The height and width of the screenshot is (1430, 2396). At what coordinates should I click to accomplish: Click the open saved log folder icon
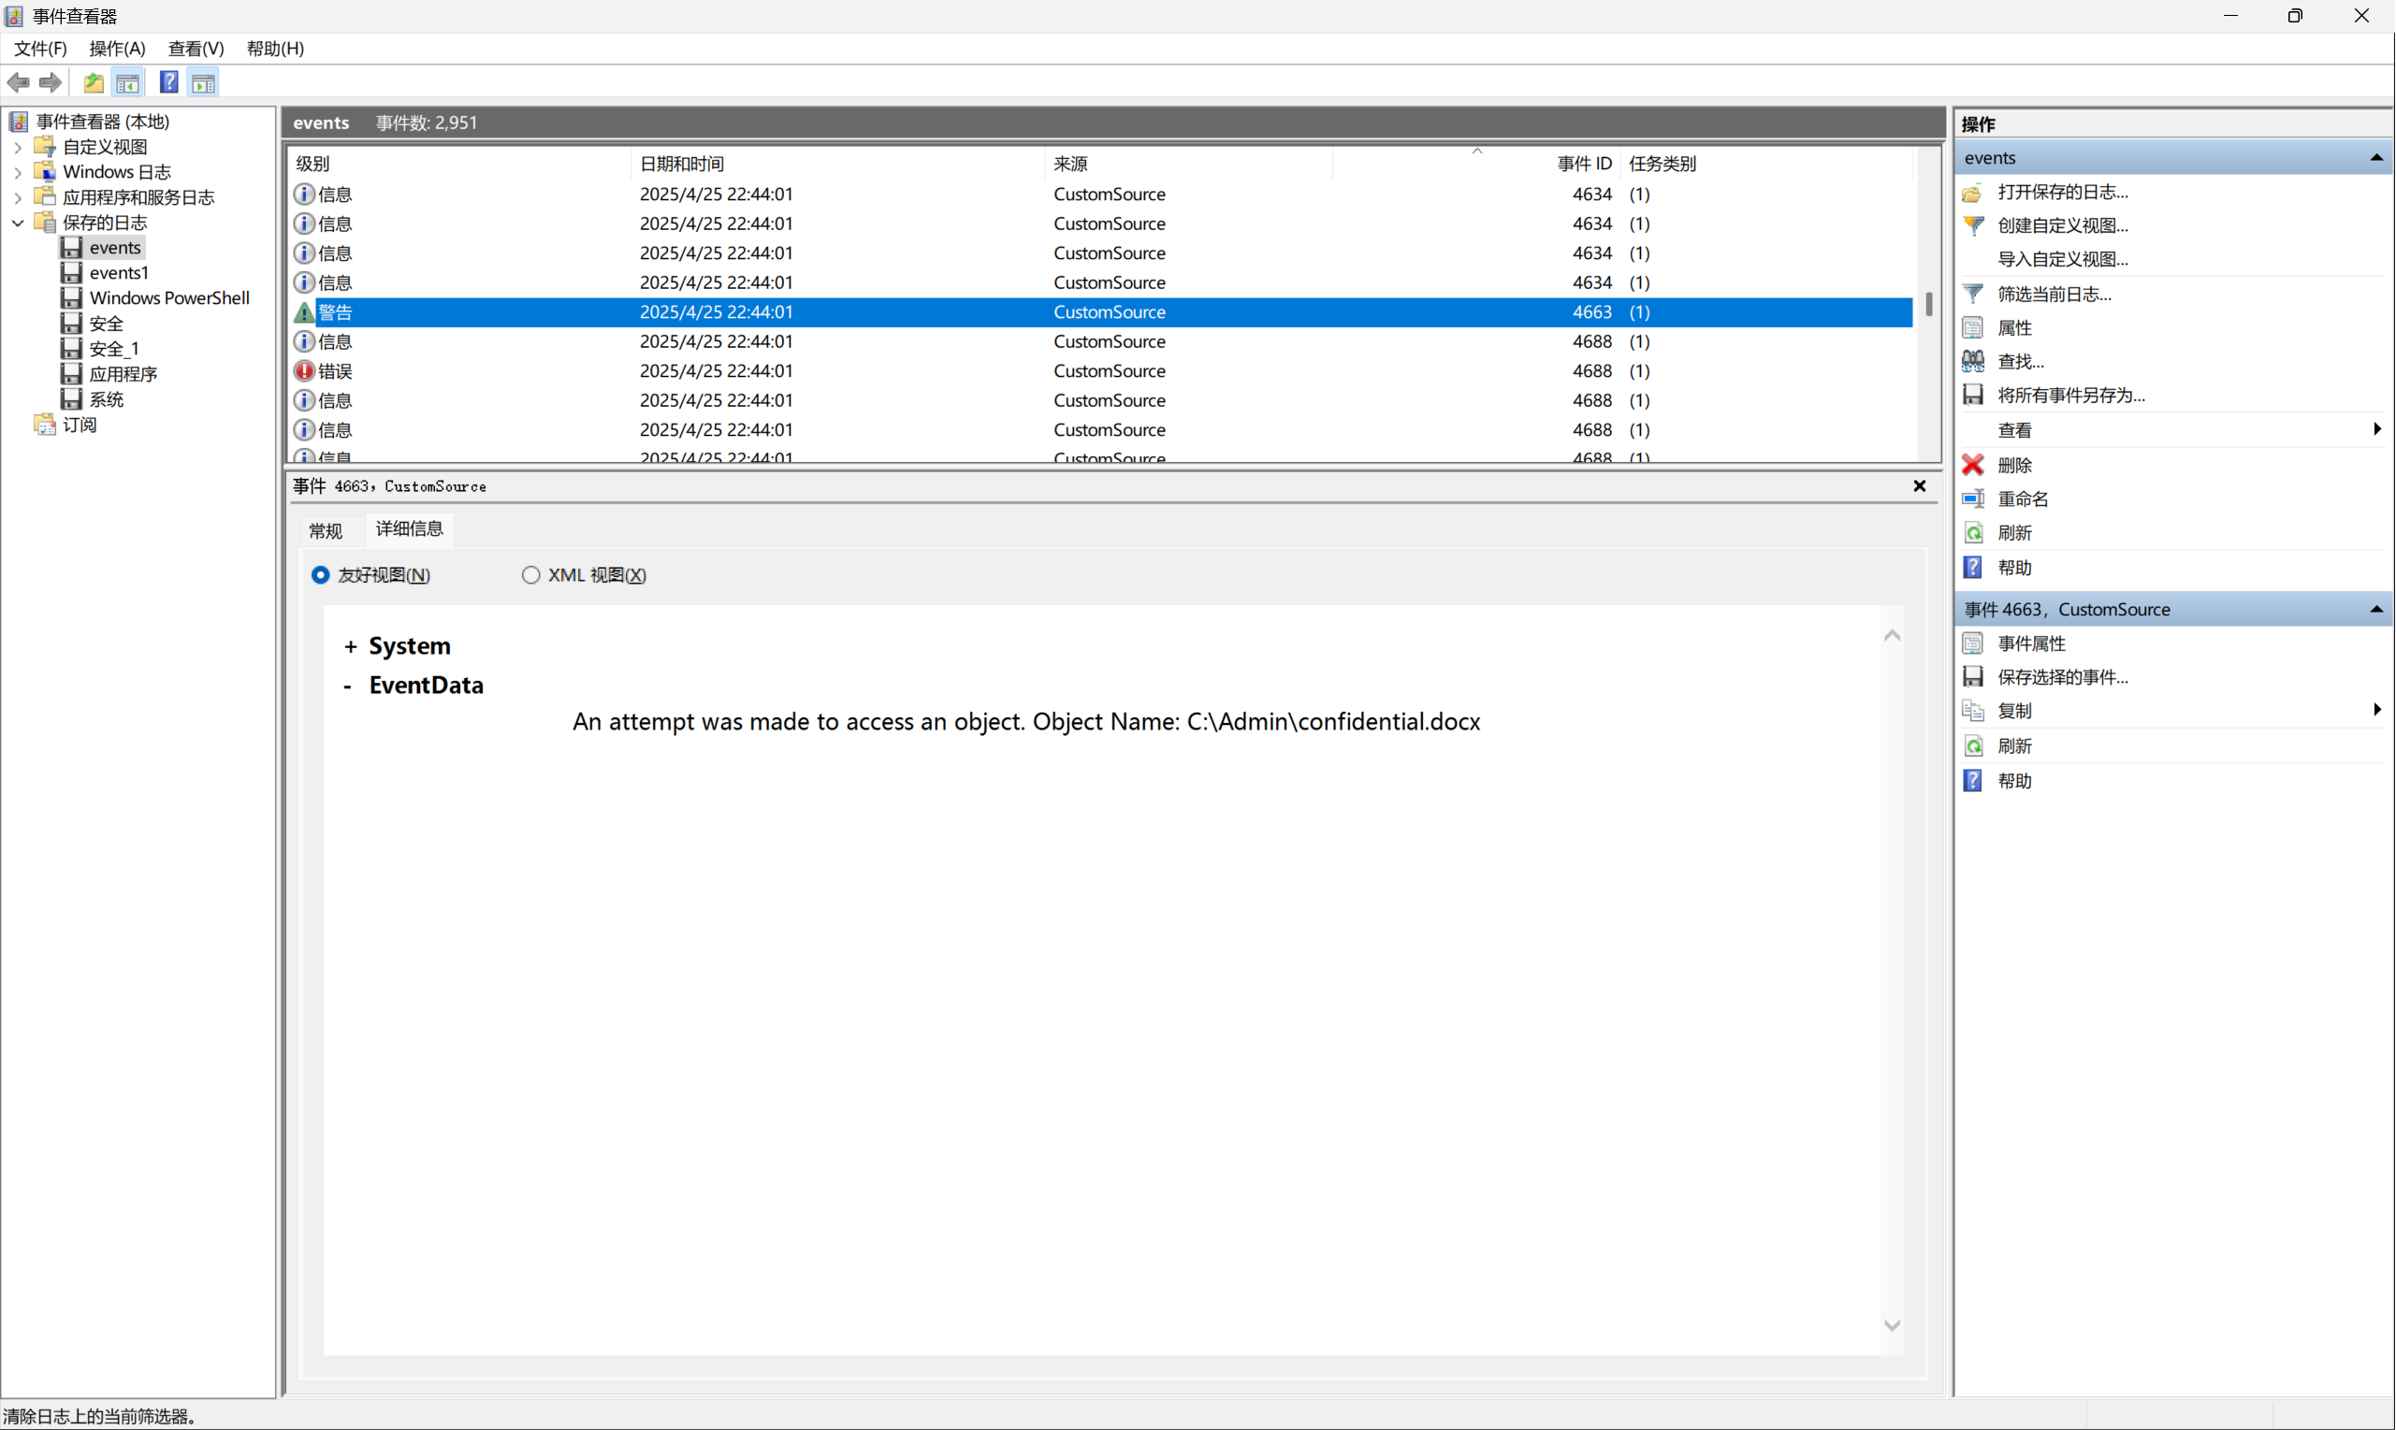[x=1973, y=193]
